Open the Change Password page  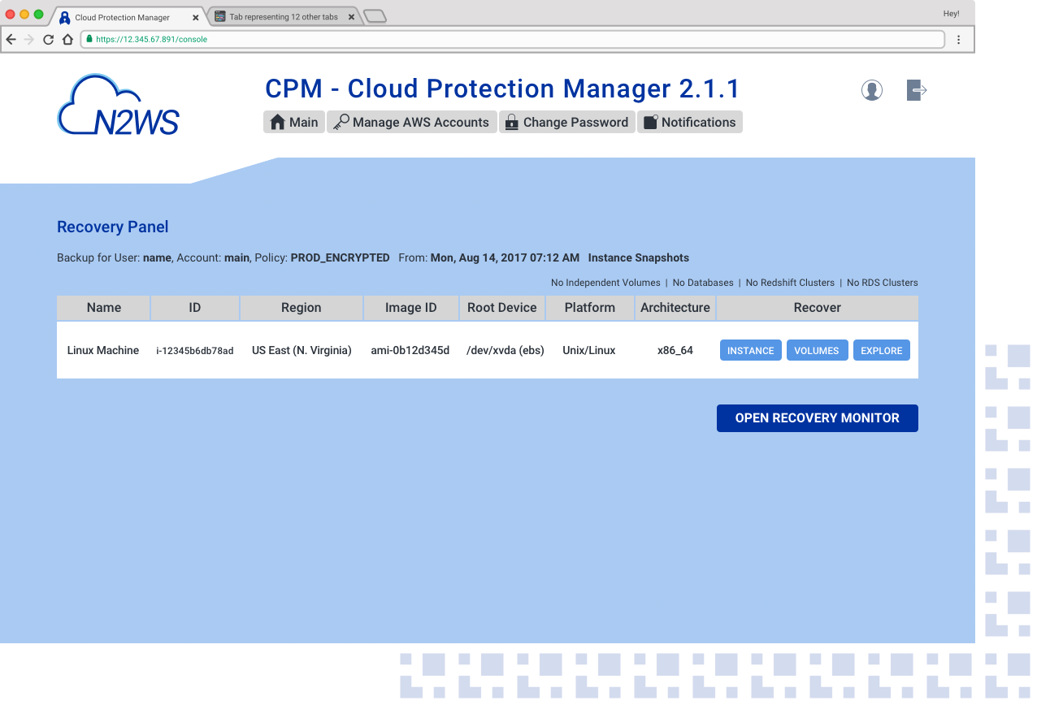pos(567,122)
